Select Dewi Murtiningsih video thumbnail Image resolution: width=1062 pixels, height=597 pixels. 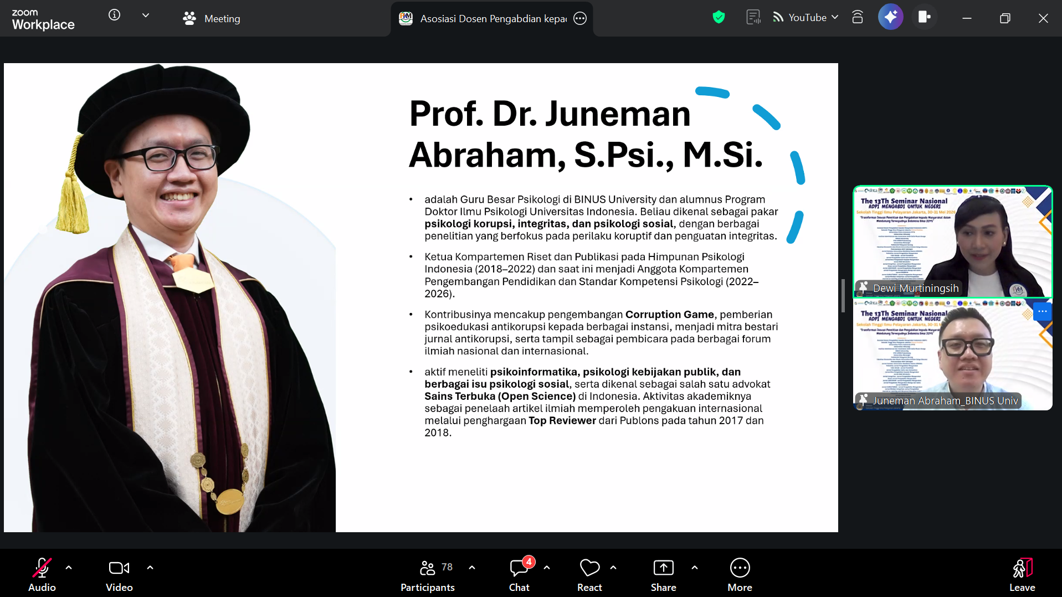[x=952, y=241]
